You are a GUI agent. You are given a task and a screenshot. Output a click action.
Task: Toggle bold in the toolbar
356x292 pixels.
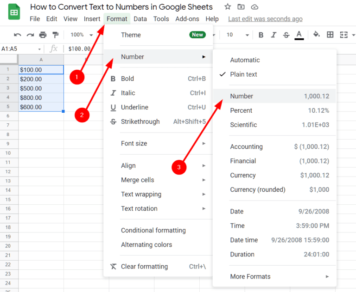(261, 35)
